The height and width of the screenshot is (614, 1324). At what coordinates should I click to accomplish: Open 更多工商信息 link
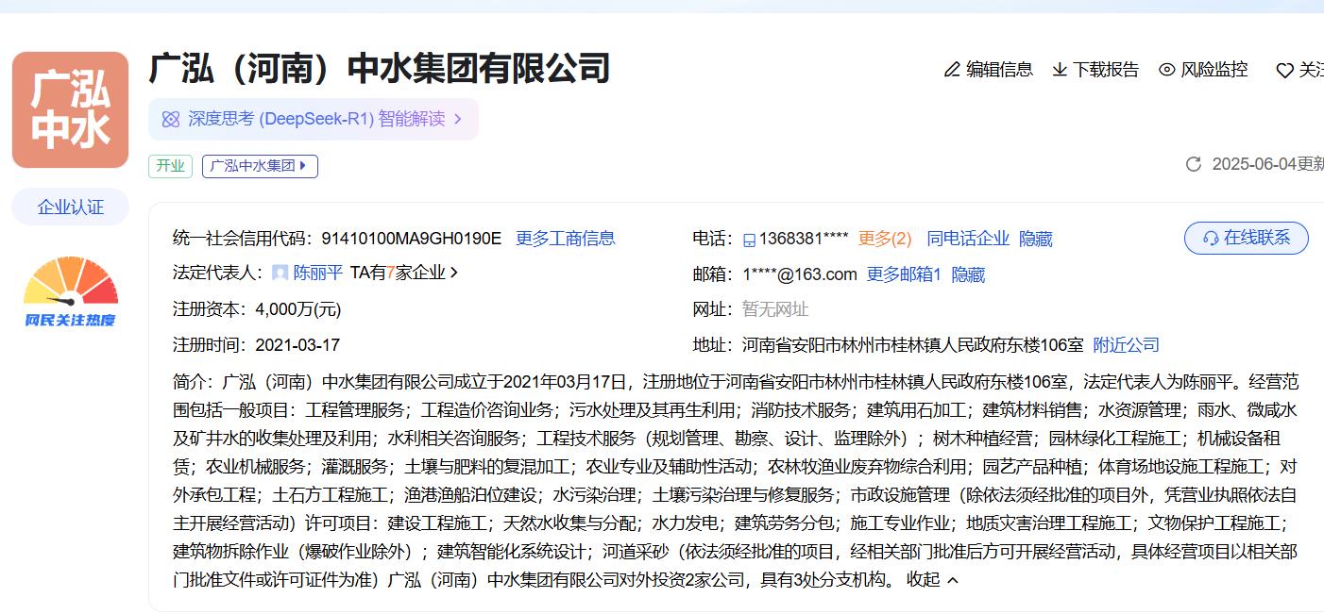[565, 238]
